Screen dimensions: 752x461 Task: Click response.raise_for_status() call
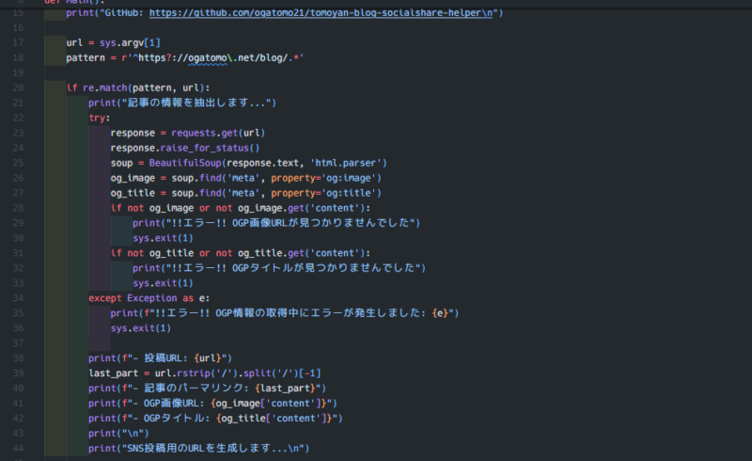point(184,148)
